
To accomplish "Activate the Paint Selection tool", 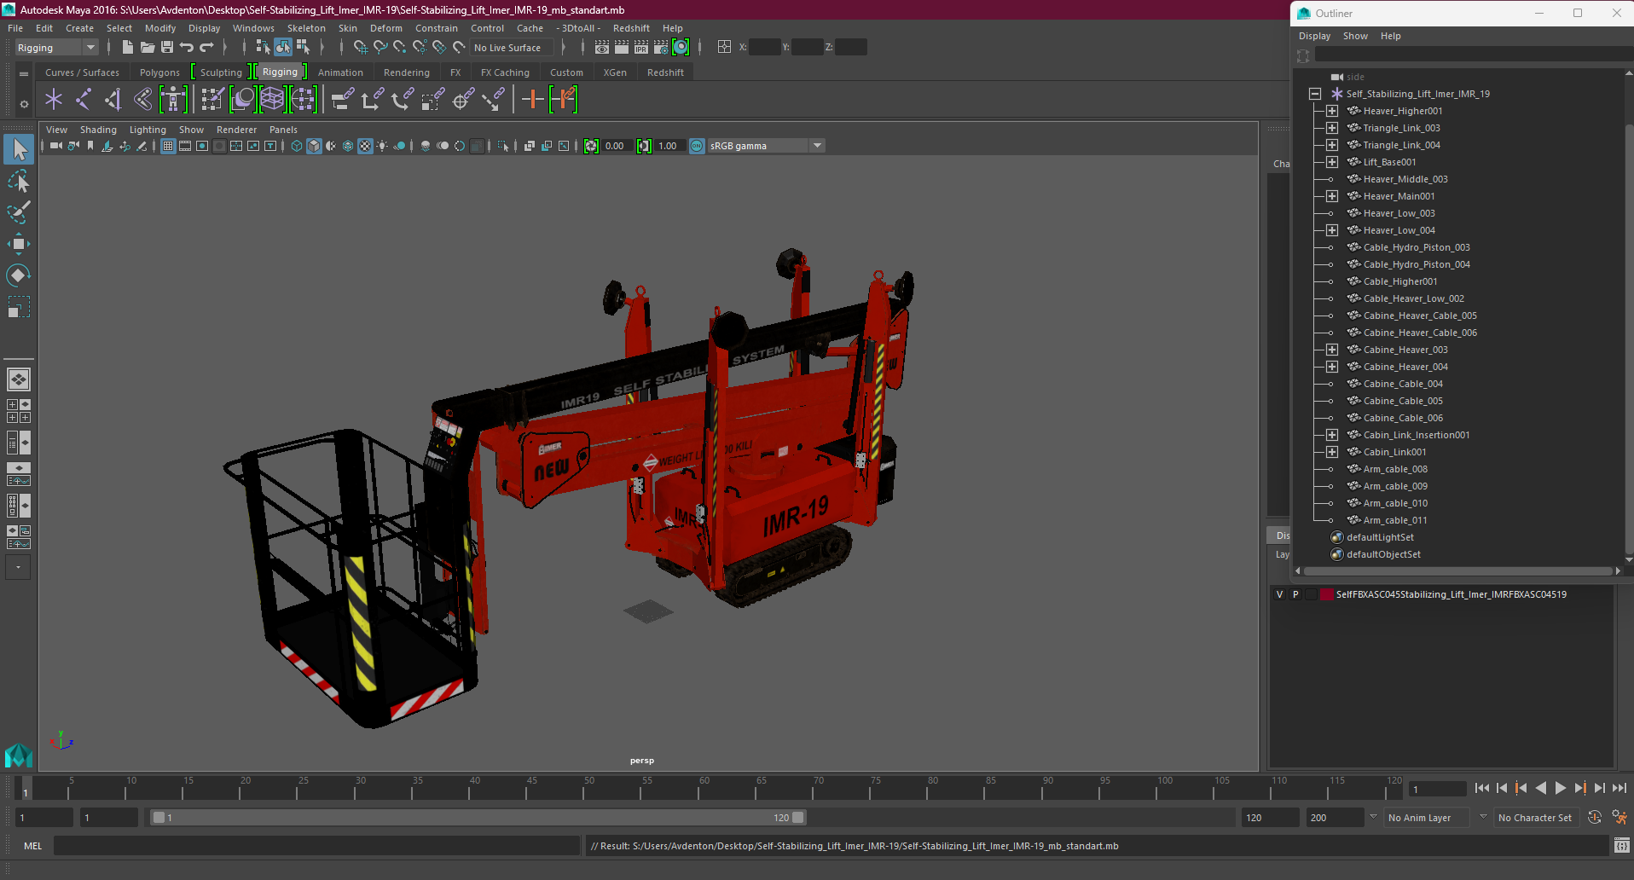I will pyautogui.click(x=19, y=212).
